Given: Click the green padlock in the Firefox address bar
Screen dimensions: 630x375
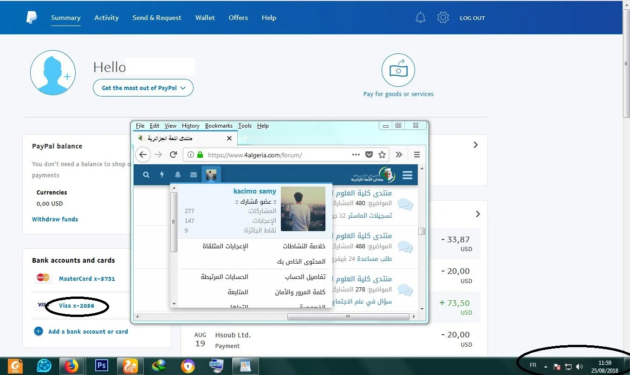Looking at the screenshot, I should point(200,155).
